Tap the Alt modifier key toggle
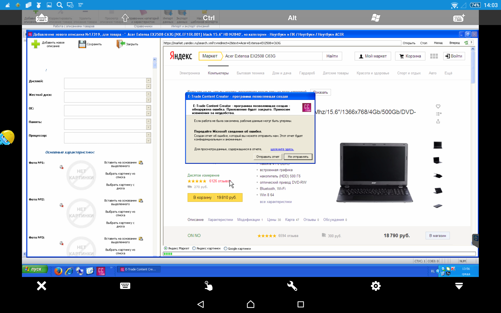Image resolution: width=501 pixels, height=313 pixels. (x=292, y=18)
